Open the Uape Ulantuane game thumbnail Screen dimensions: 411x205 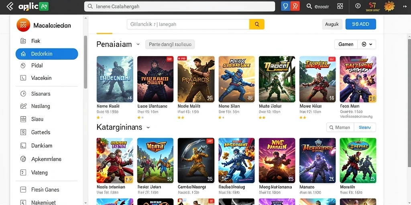(x=155, y=79)
